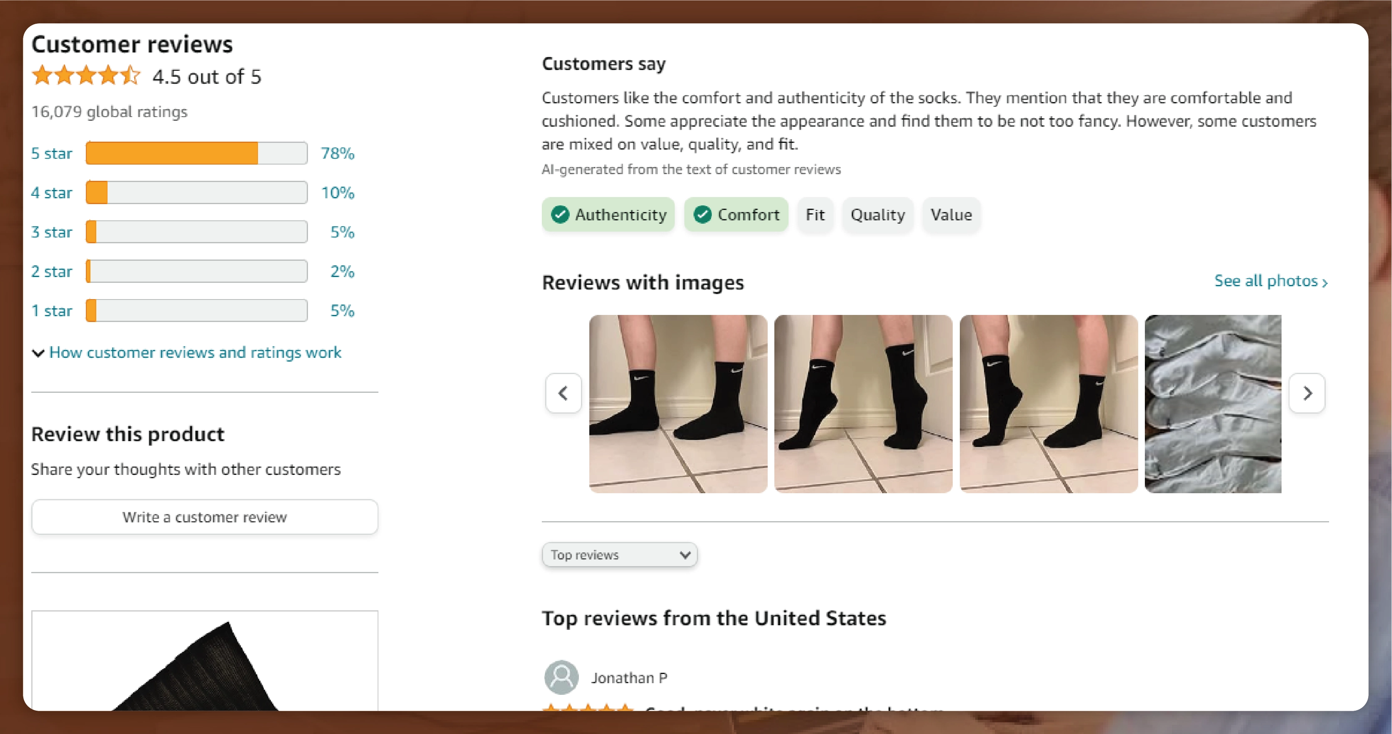Open the third black socks review photo
Image resolution: width=1392 pixels, height=734 pixels.
[1049, 404]
